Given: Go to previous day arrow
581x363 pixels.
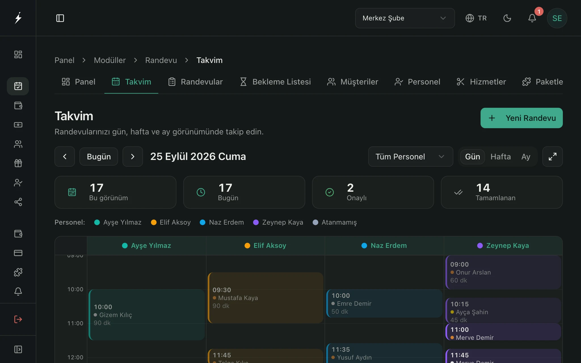Looking at the screenshot, I should coord(65,157).
